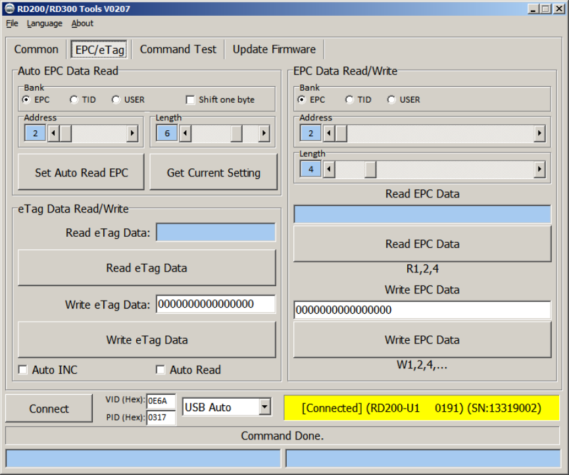Screen dimensions: 569x475
Task: Click the EPC Read/Write Address value box
Action: click(x=310, y=133)
